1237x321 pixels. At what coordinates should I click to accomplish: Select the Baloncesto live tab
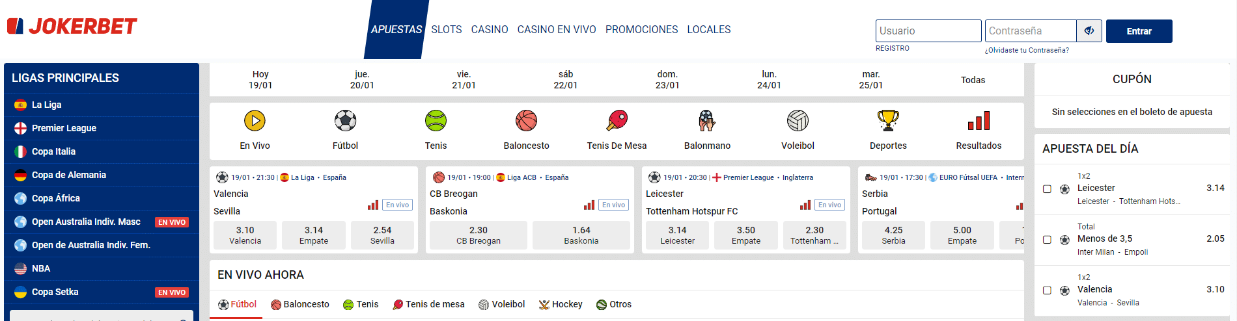click(x=300, y=305)
